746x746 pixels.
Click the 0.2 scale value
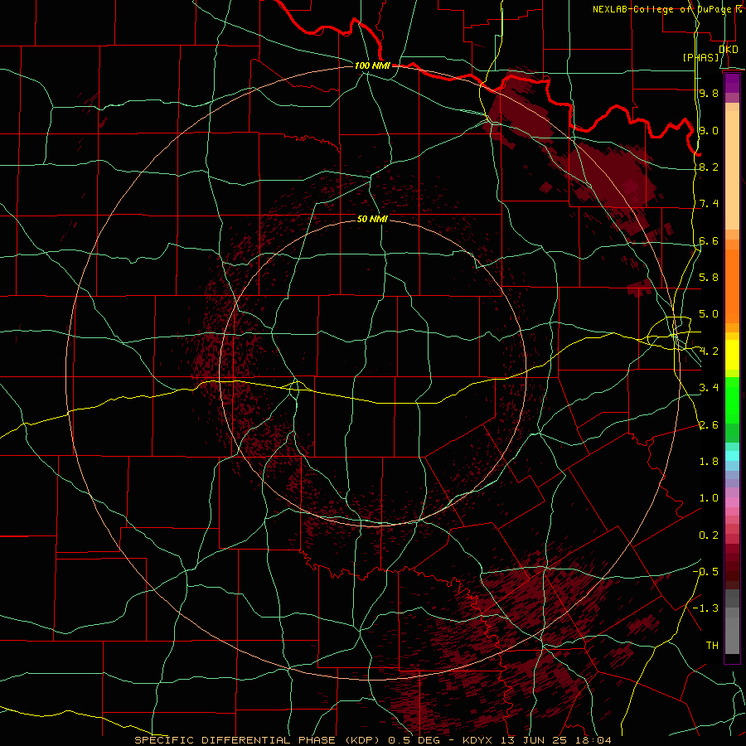point(709,535)
